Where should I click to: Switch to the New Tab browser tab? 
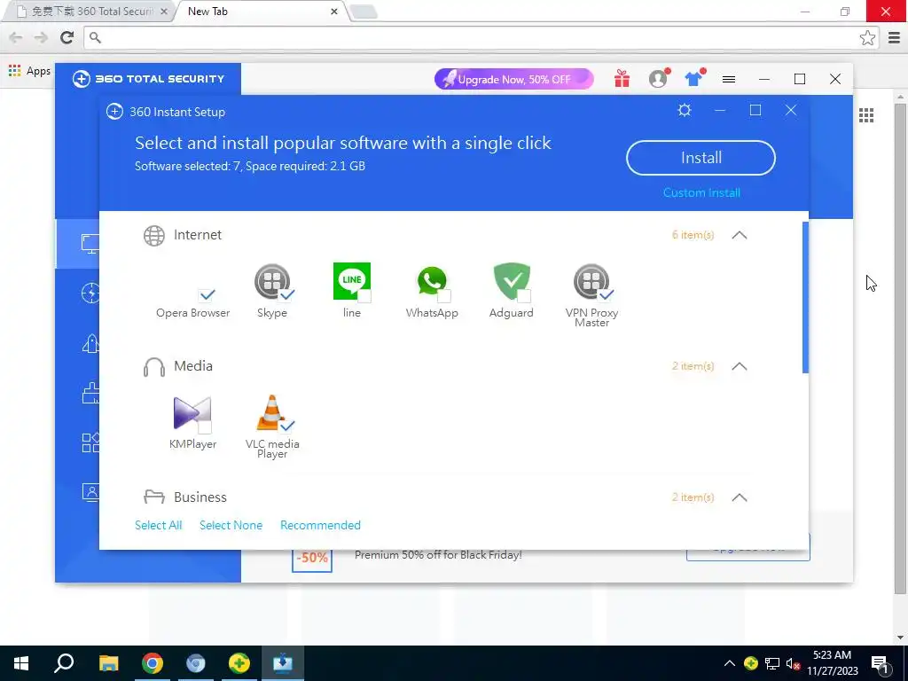261,12
